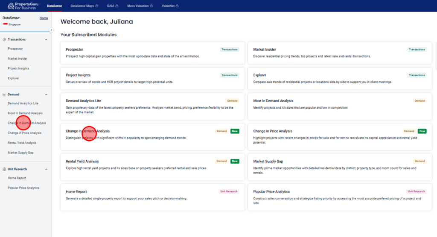Open the Change in Demand Analysis card title
The width and height of the screenshot is (437, 237).
87,131
